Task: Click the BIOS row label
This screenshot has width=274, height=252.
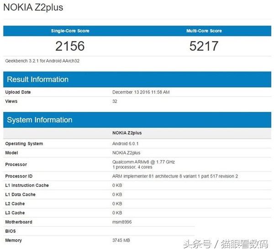Action: (11, 231)
